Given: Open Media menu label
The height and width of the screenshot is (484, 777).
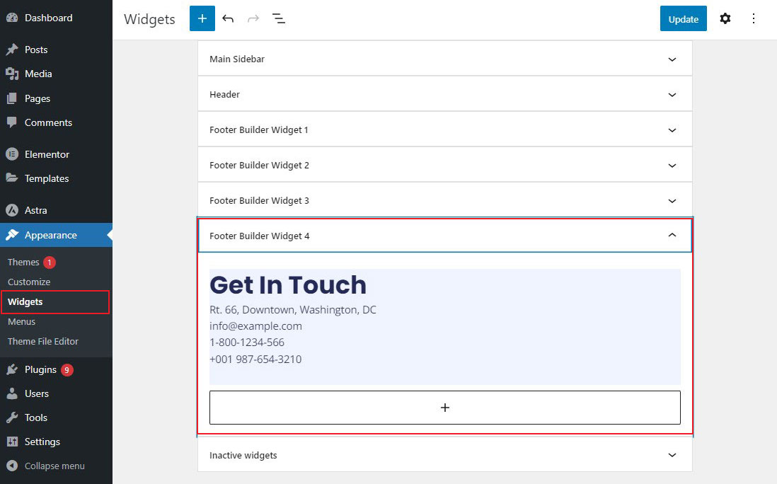Looking at the screenshot, I should [38, 74].
